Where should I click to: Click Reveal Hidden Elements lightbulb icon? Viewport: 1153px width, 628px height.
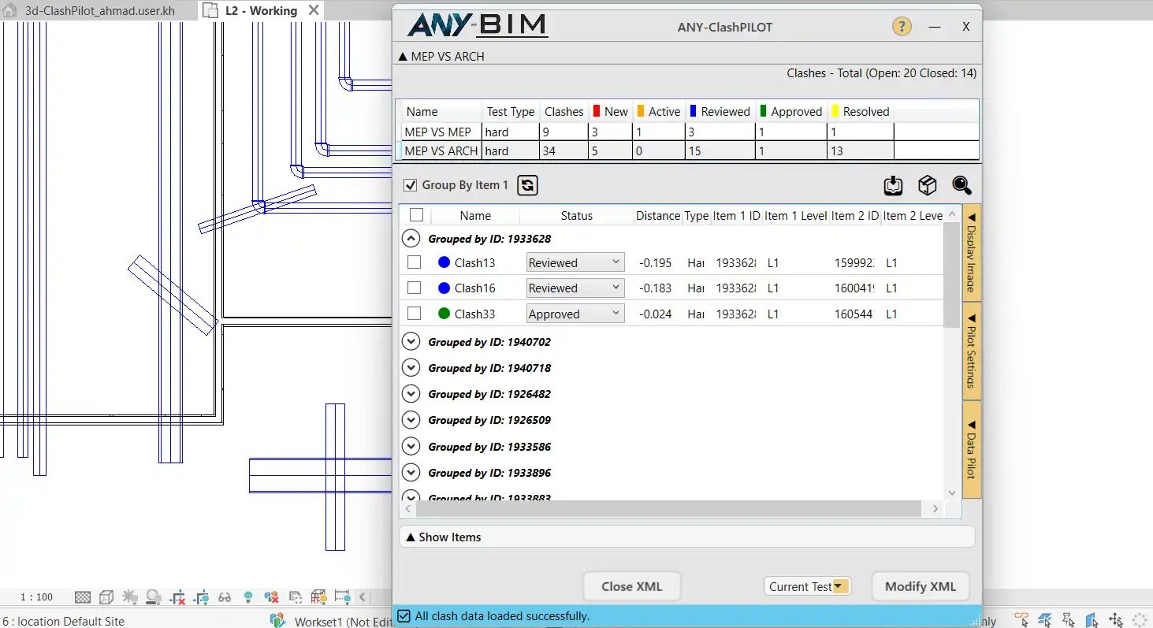[x=248, y=597]
